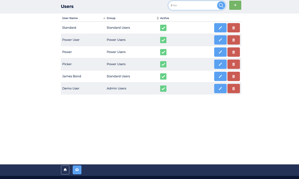Sort by User Name column header
Screen dimensions: 299x179
point(70,18)
